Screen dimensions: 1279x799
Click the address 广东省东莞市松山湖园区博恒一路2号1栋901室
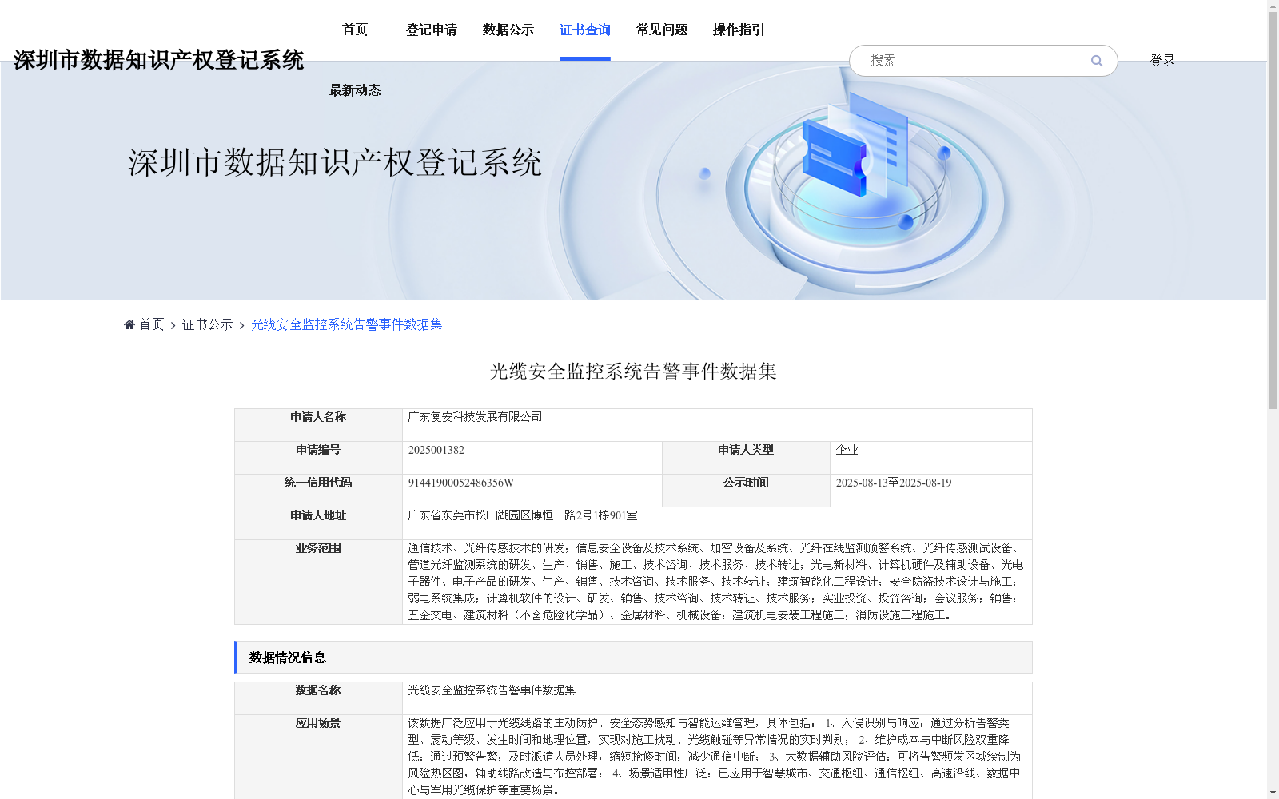[x=523, y=515]
